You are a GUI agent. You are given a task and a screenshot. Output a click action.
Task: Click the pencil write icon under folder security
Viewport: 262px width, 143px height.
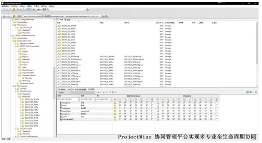click(147, 99)
